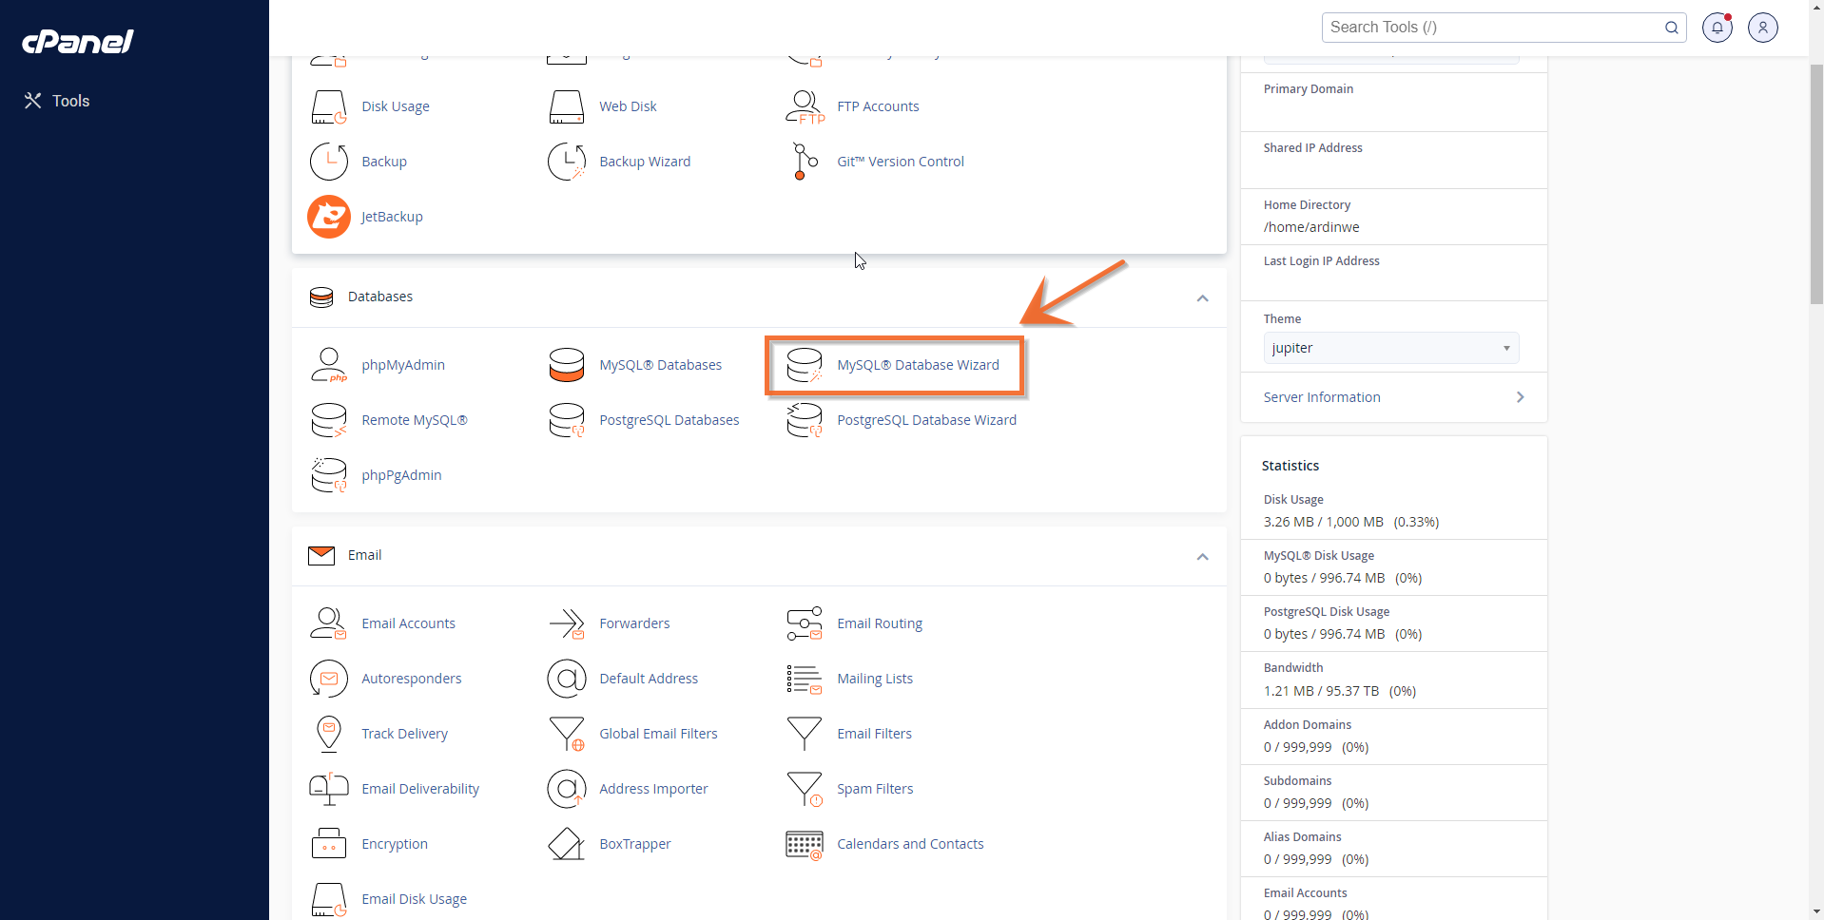The width and height of the screenshot is (1824, 920).
Task: Collapse the Email section
Action: click(1202, 557)
